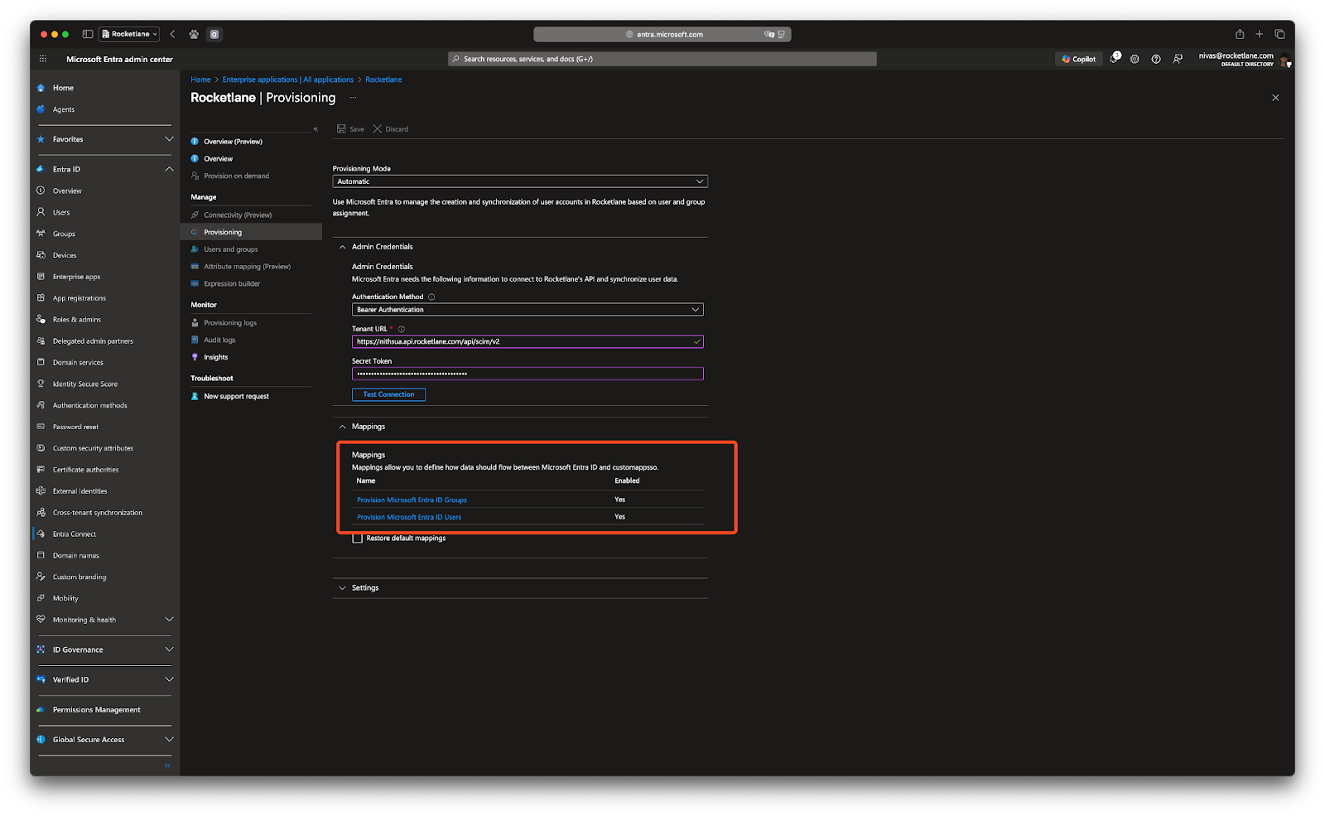Open New support request

tap(236, 397)
